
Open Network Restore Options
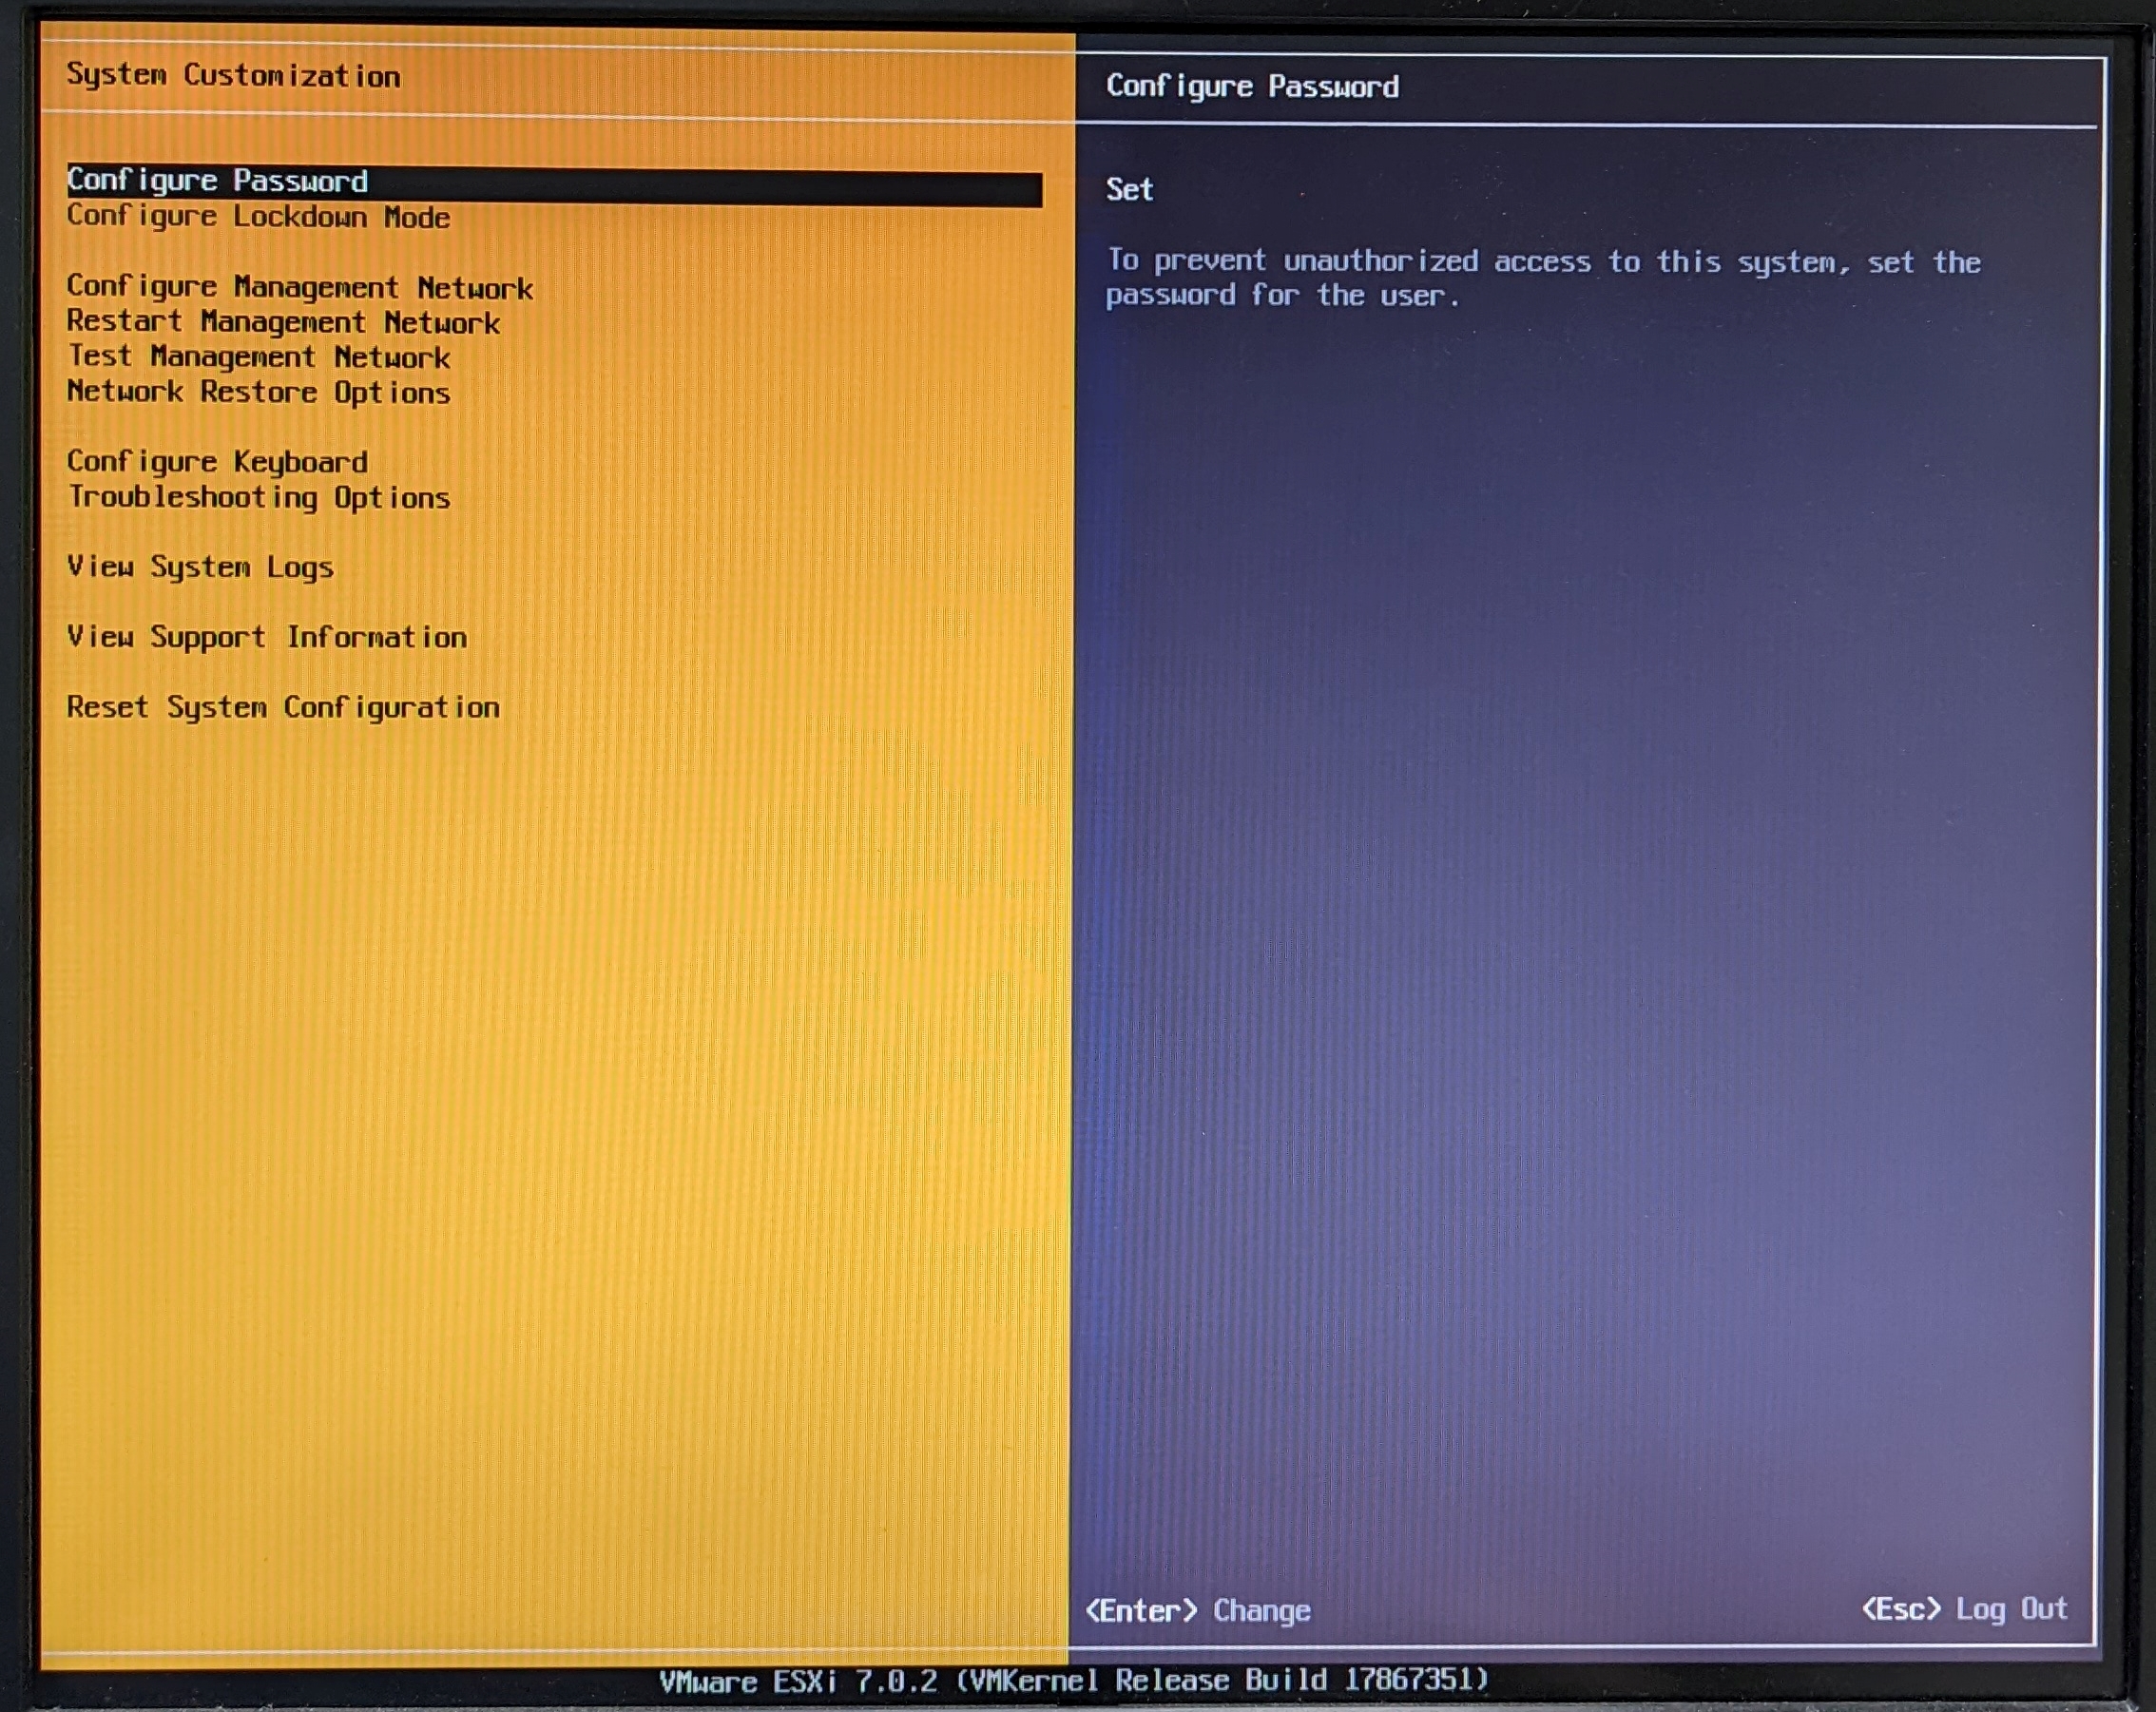point(258,392)
